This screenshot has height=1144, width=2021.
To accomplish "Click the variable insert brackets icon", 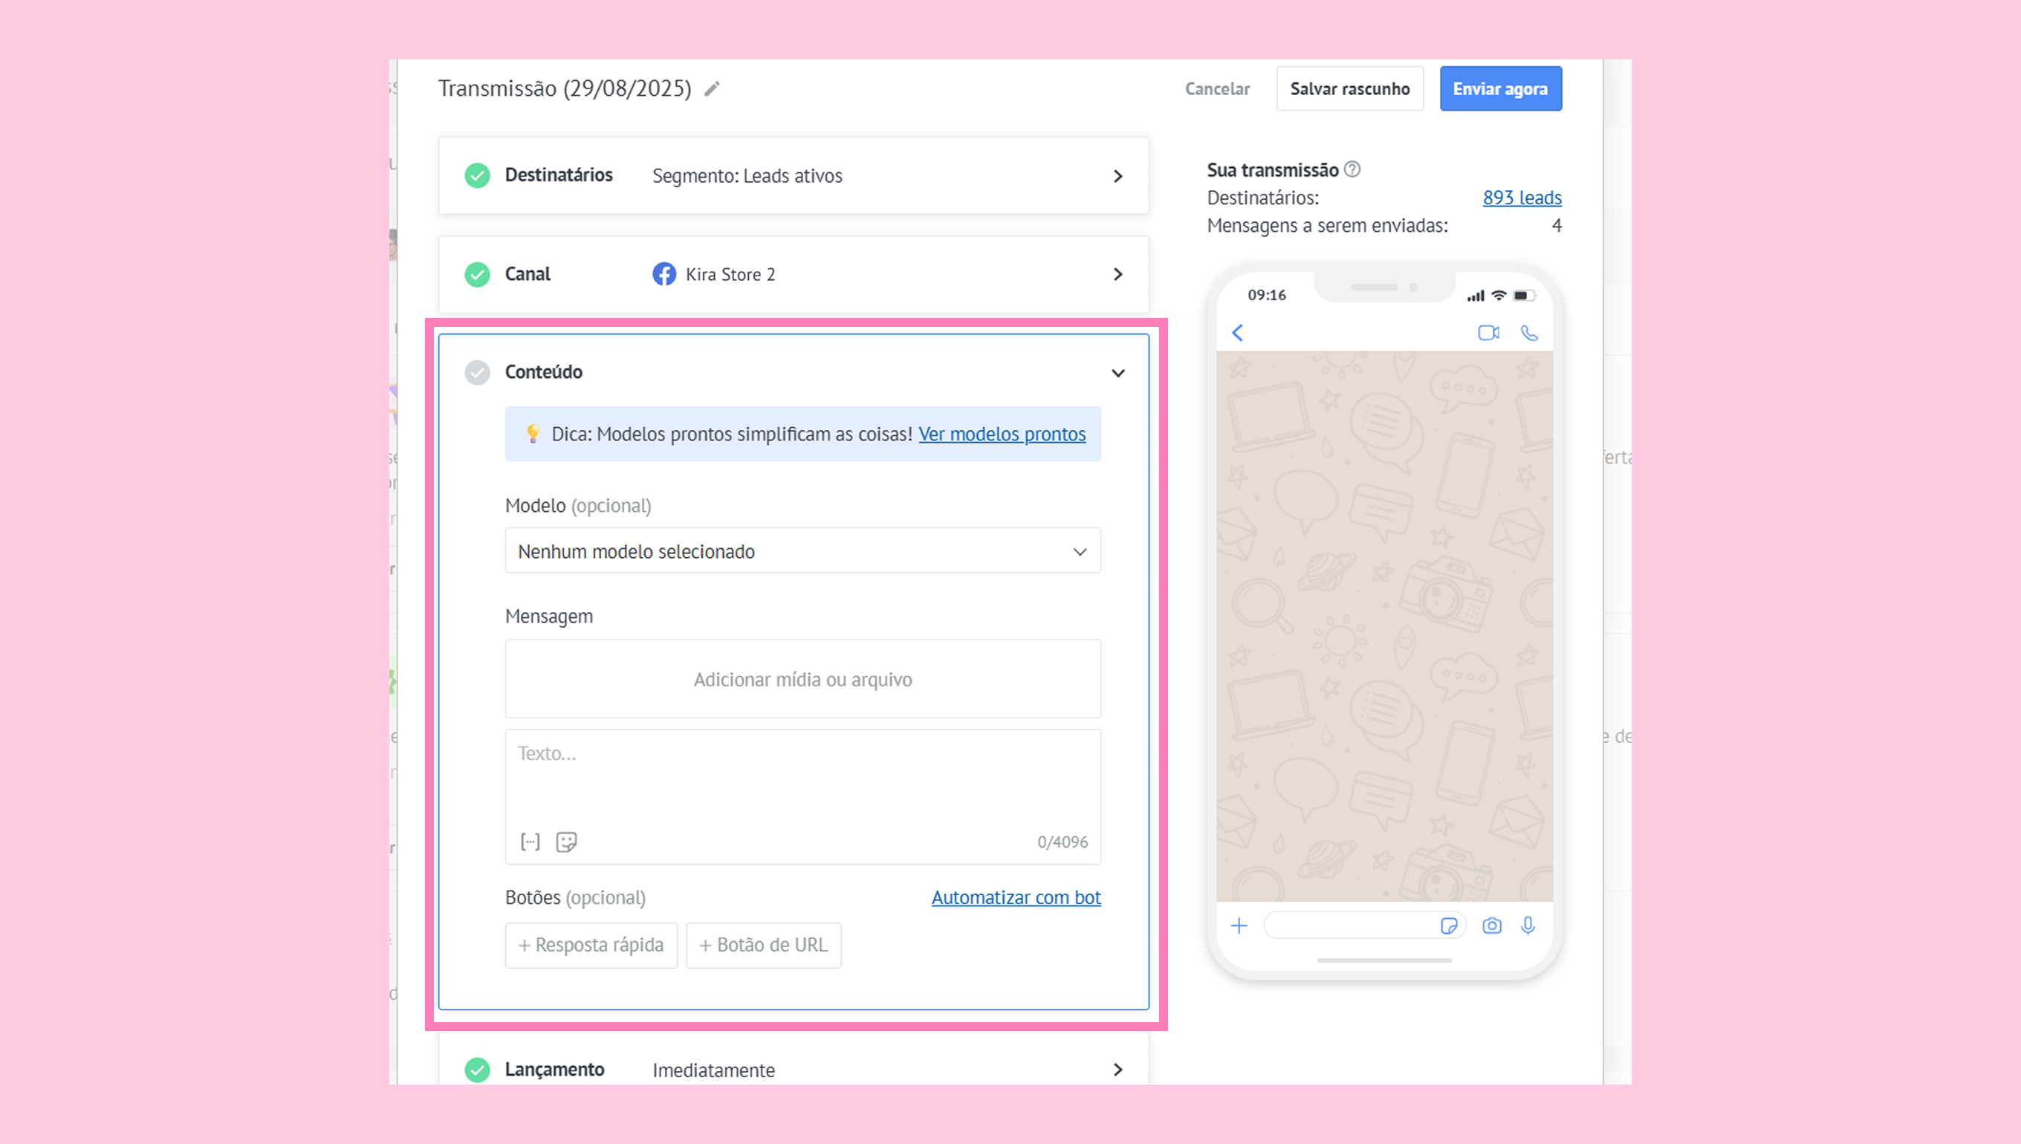I will (x=531, y=842).
